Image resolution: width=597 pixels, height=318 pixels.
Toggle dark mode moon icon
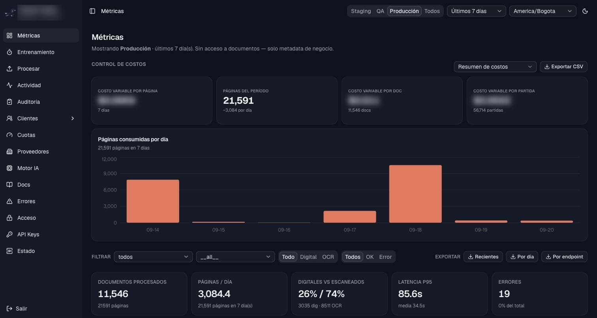tap(585, 11)
